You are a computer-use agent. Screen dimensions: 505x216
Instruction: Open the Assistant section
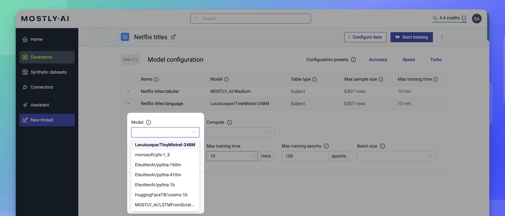tap(47, 105)
